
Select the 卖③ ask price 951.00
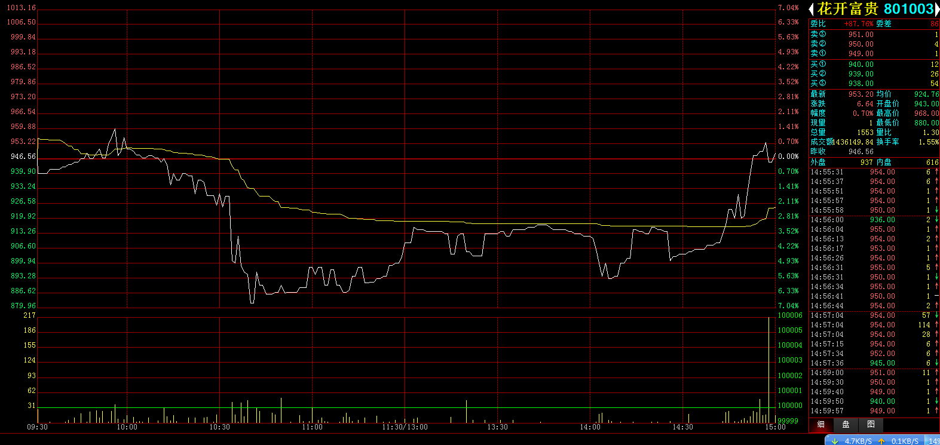tap(861, 35)
